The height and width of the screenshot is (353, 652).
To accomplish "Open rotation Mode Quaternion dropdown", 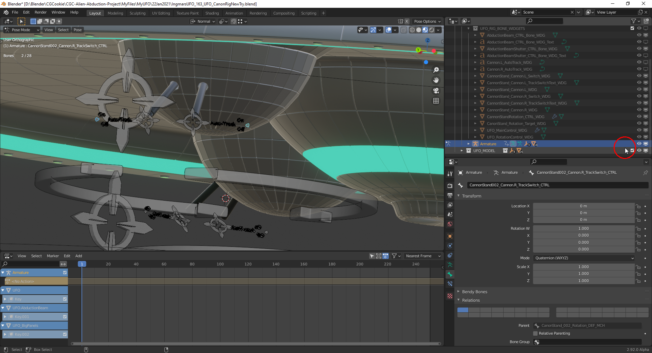I will [584, 258].
